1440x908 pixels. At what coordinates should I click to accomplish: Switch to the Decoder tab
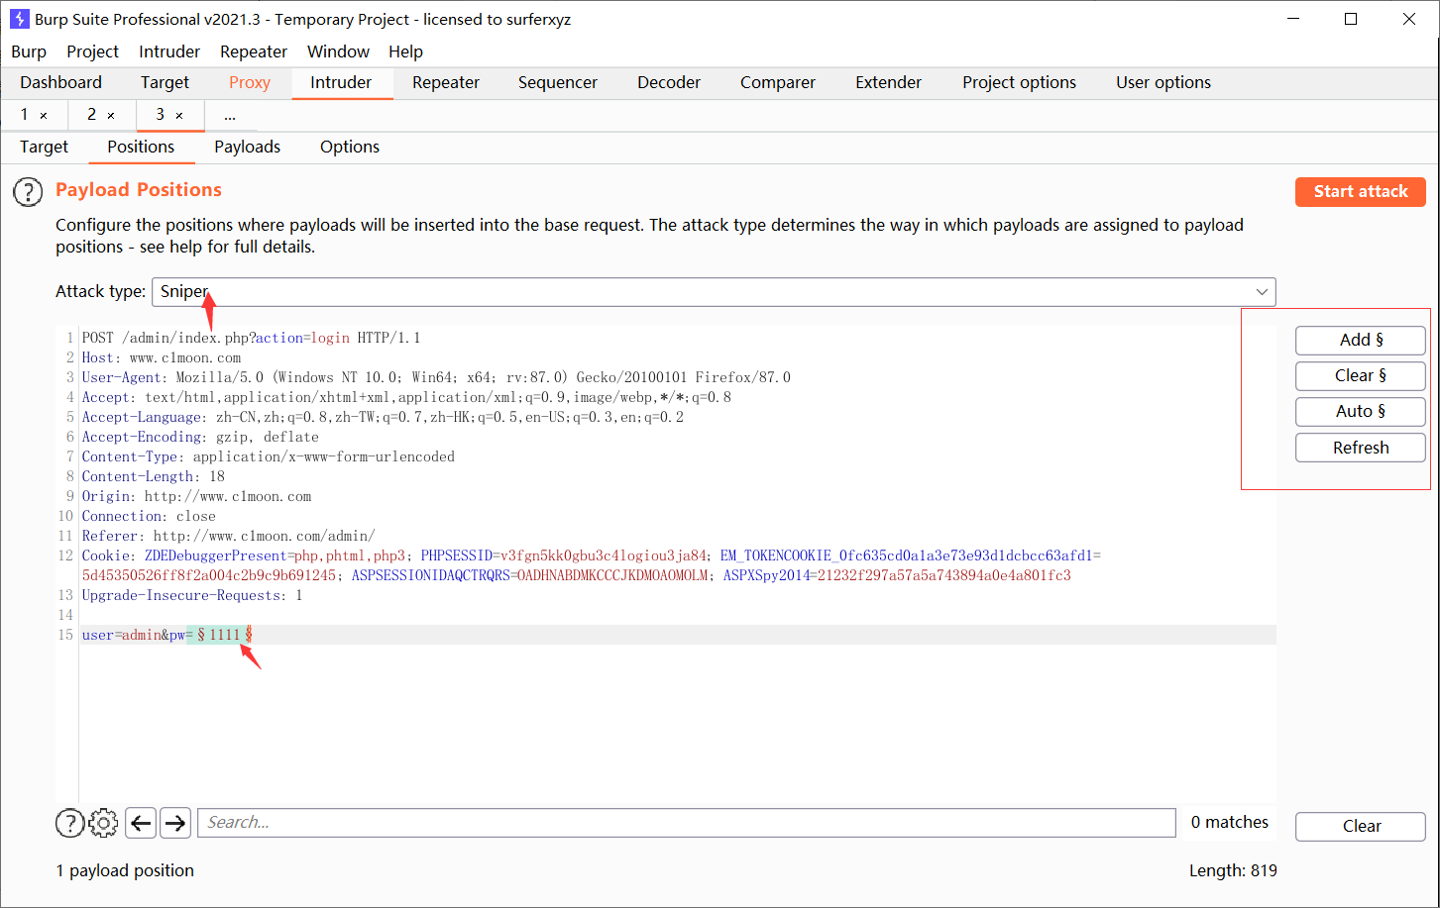click(669, 83)
